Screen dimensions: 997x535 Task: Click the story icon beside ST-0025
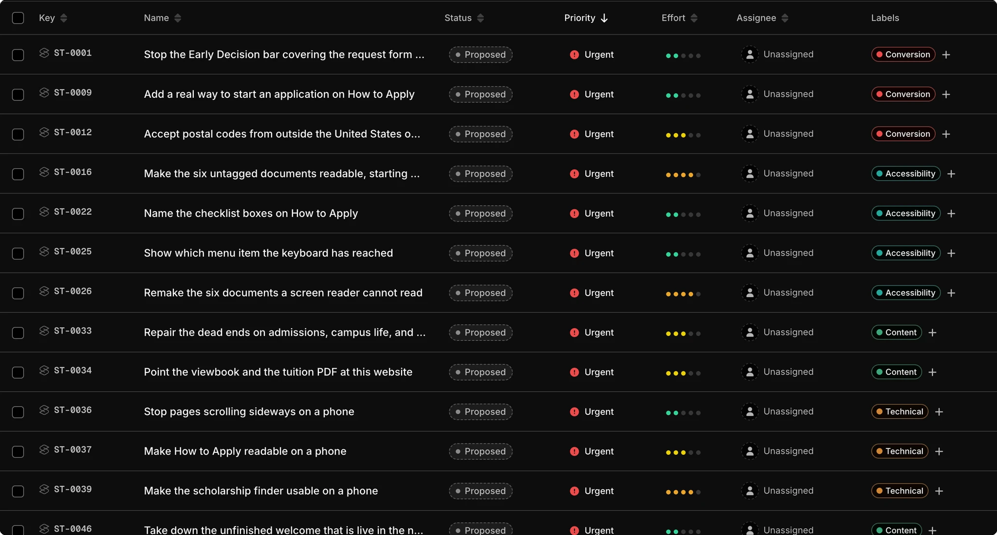click(x=44, y=251)
